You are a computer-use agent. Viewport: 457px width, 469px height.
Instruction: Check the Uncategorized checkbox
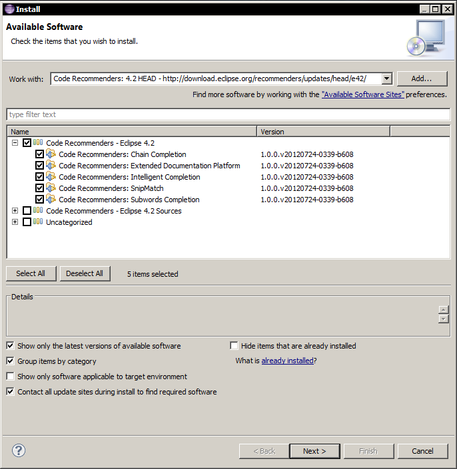(x=27, y=222)
